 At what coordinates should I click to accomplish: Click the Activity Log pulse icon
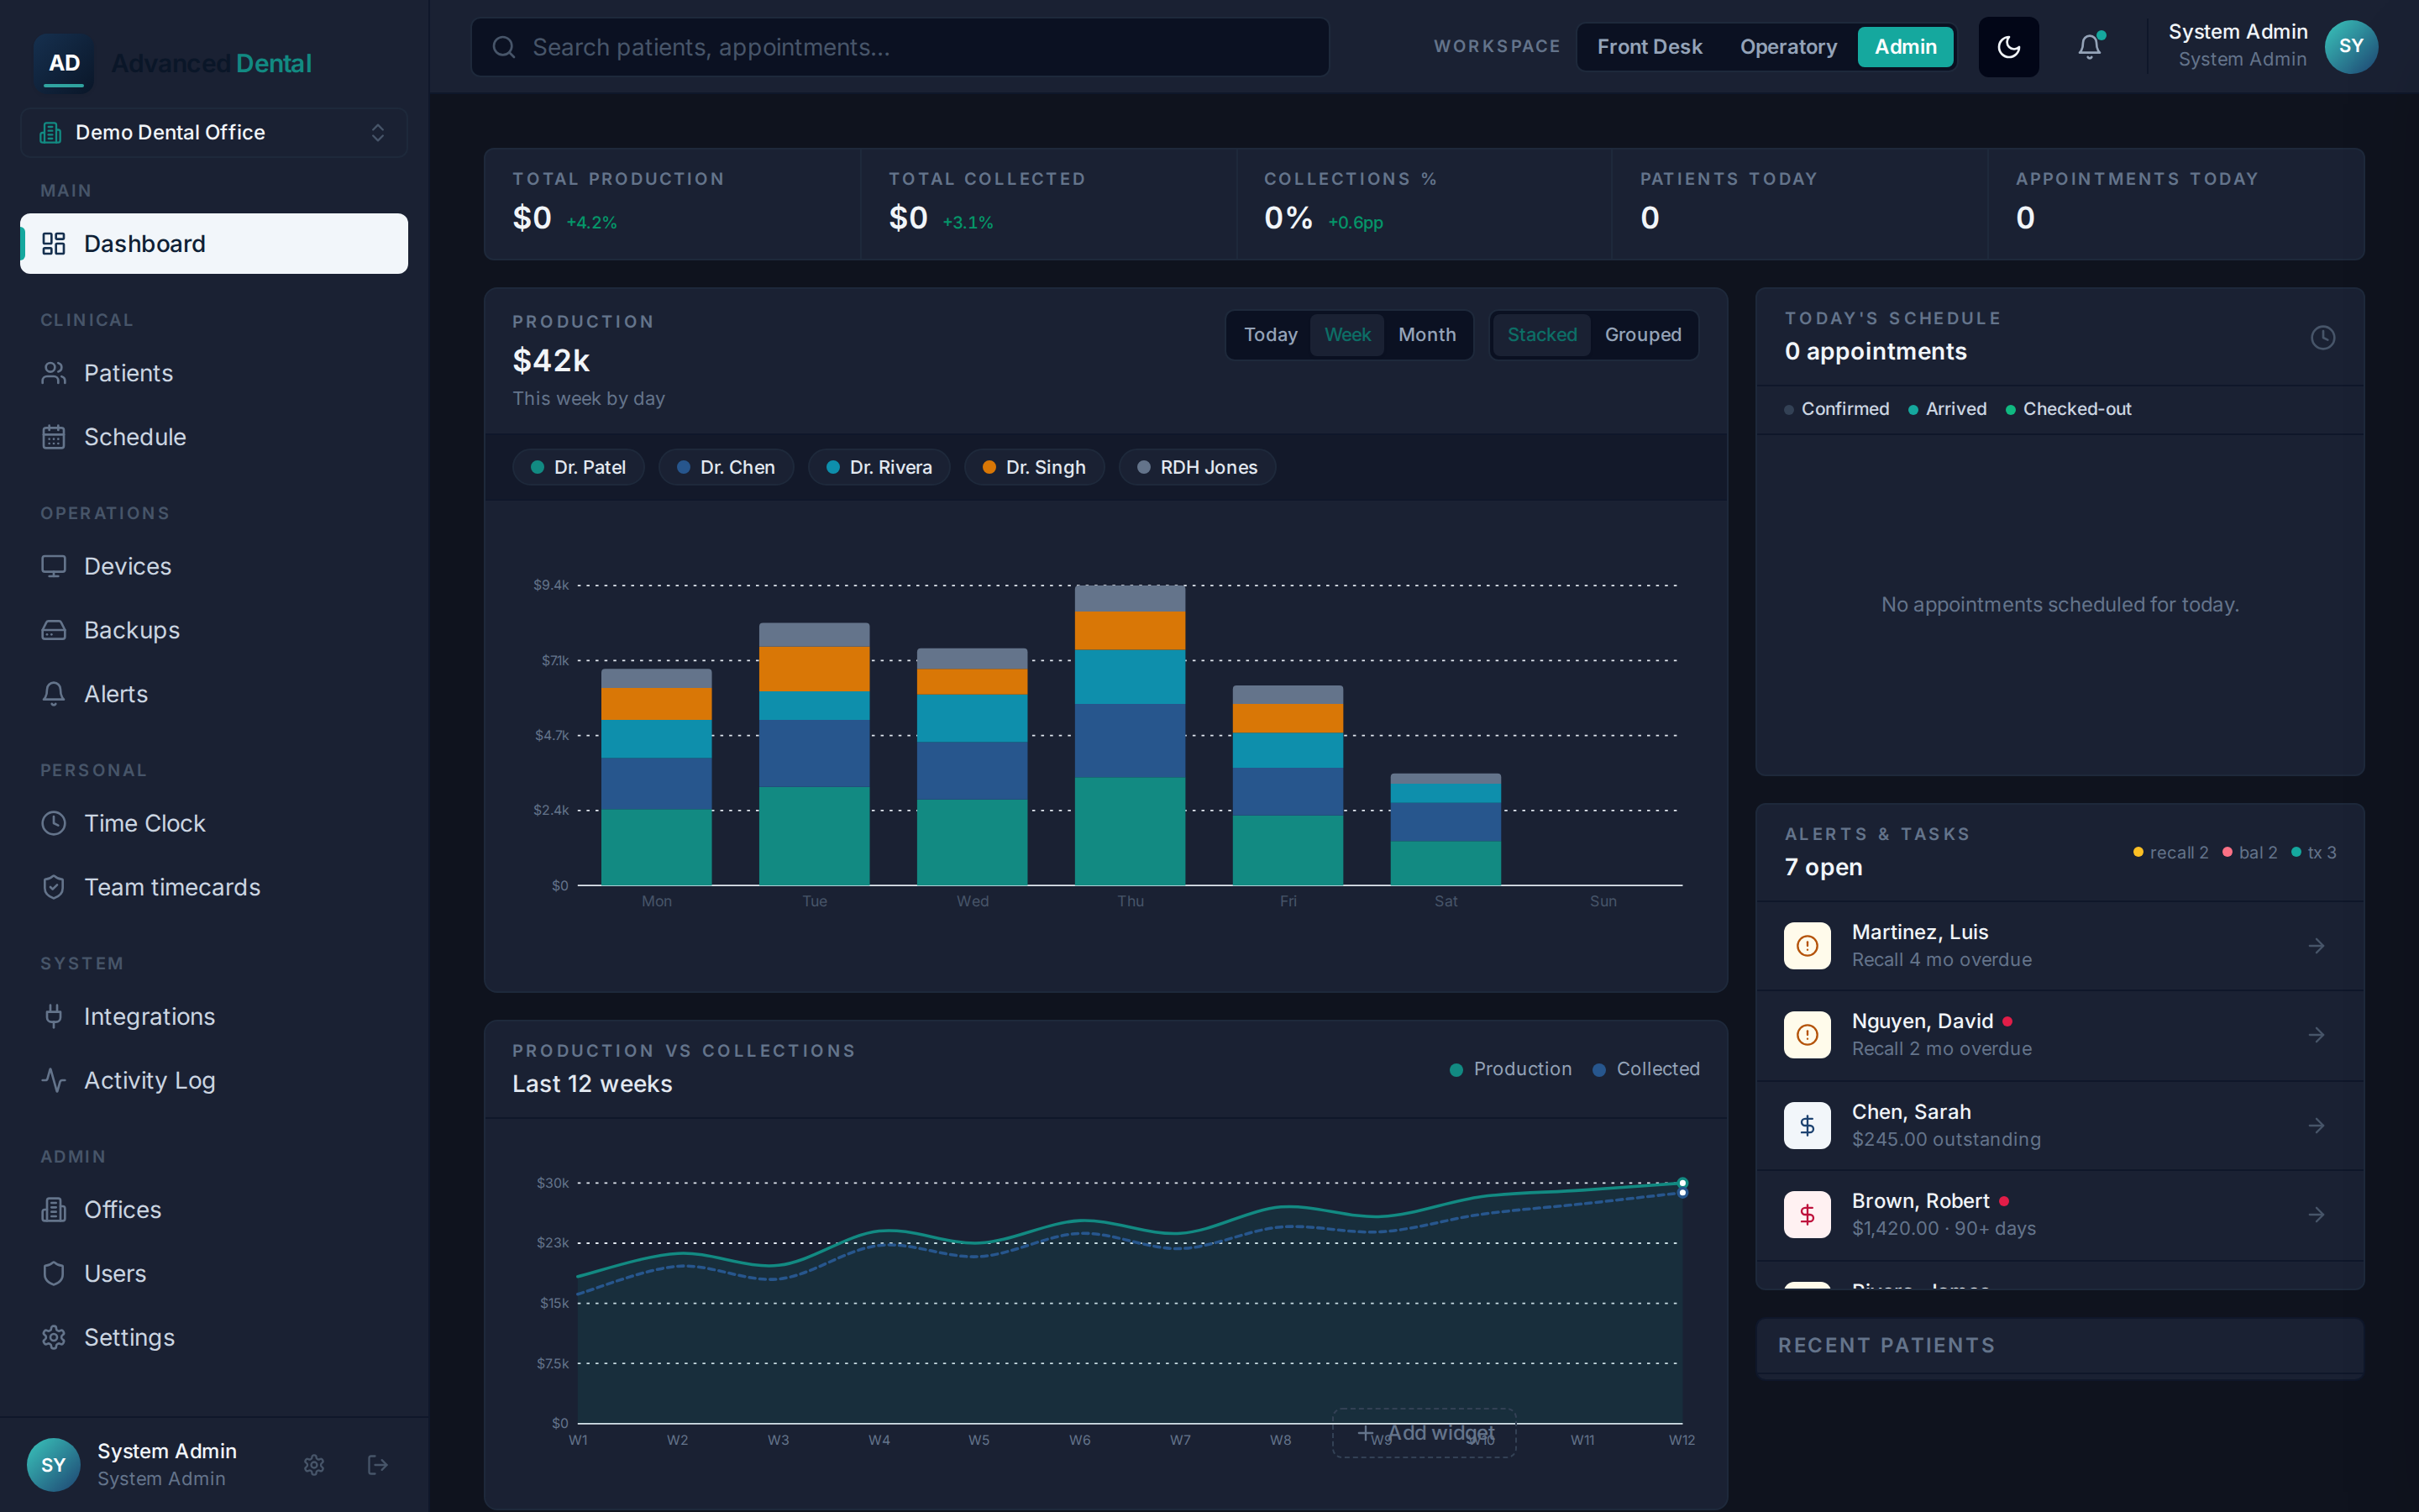[54, 1080]
